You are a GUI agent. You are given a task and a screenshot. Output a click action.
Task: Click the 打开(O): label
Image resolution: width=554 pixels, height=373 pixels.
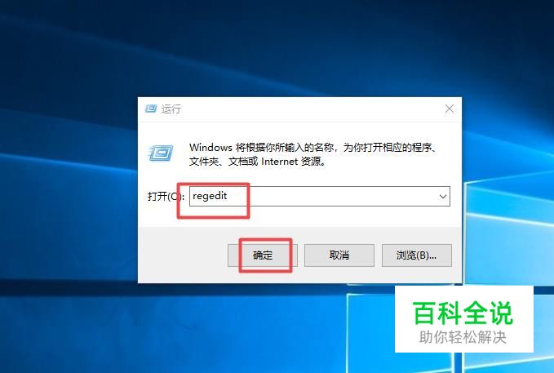click(166, 196)
